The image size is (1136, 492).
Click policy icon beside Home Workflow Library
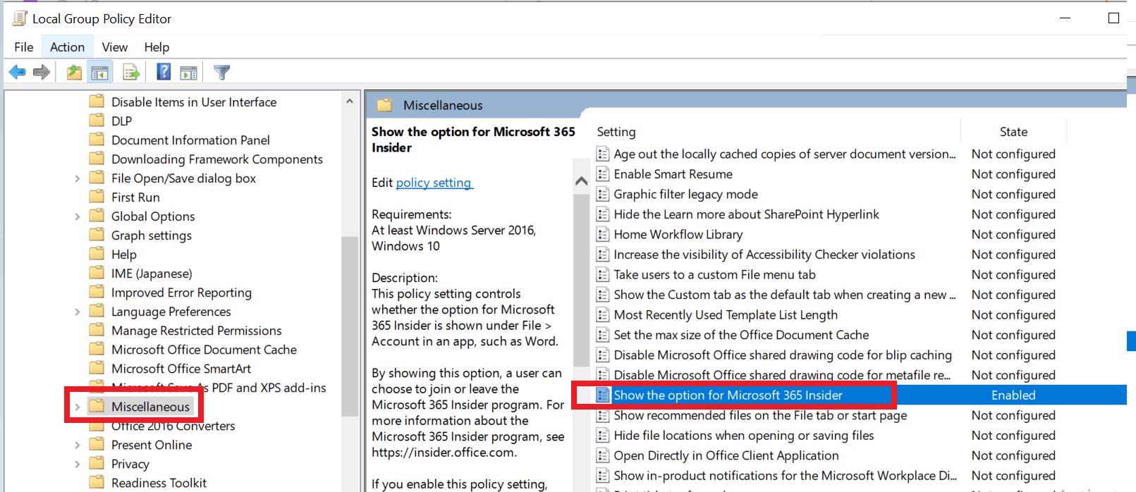click(x=602, y=234)
